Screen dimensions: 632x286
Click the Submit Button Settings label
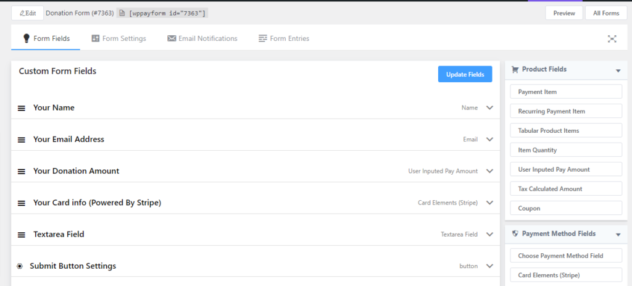(x=73, y=266)
